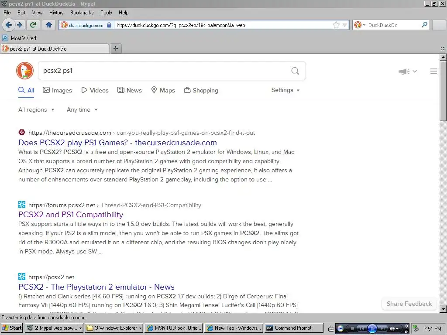Switch to Videos results

(x=95, y=90)
